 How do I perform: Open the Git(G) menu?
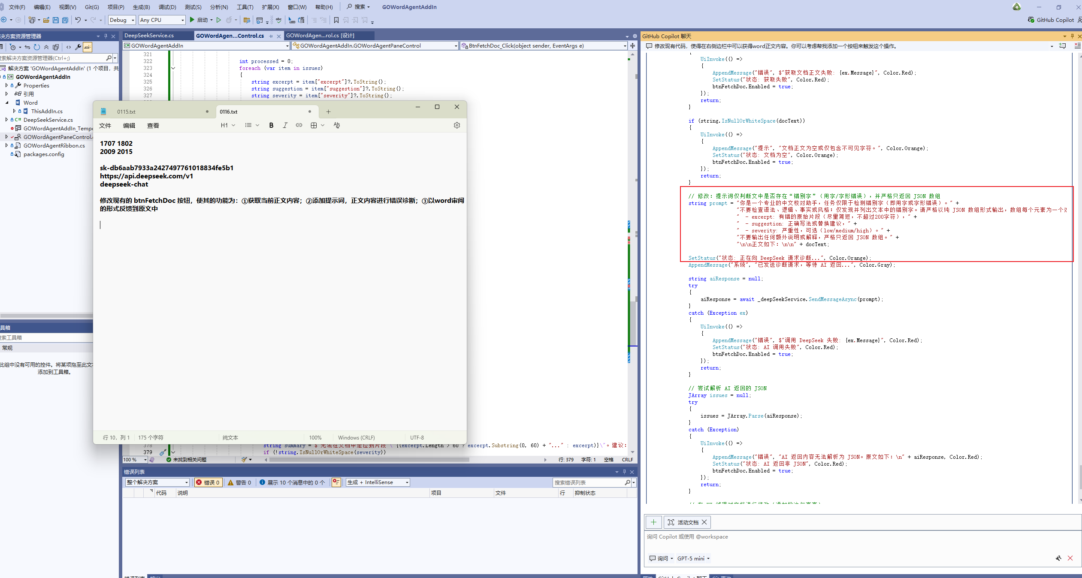(92, 7)
